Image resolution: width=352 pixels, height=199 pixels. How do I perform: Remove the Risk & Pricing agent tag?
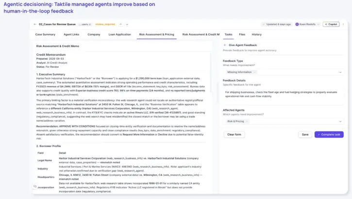[247, 121]
